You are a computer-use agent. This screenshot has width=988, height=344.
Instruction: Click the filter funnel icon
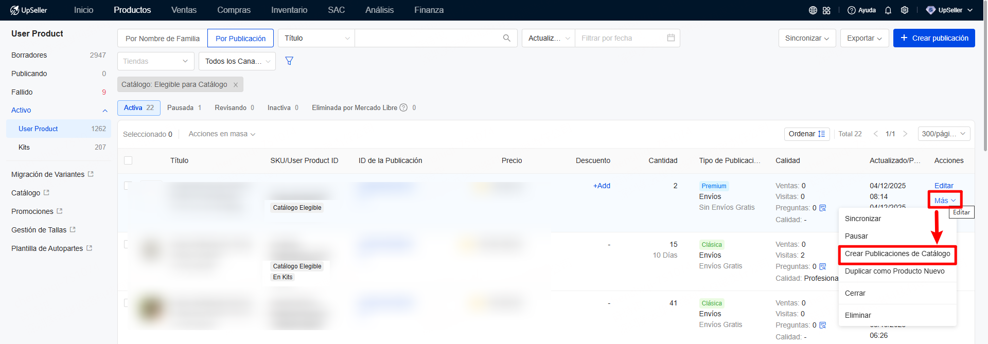(289, 61)
